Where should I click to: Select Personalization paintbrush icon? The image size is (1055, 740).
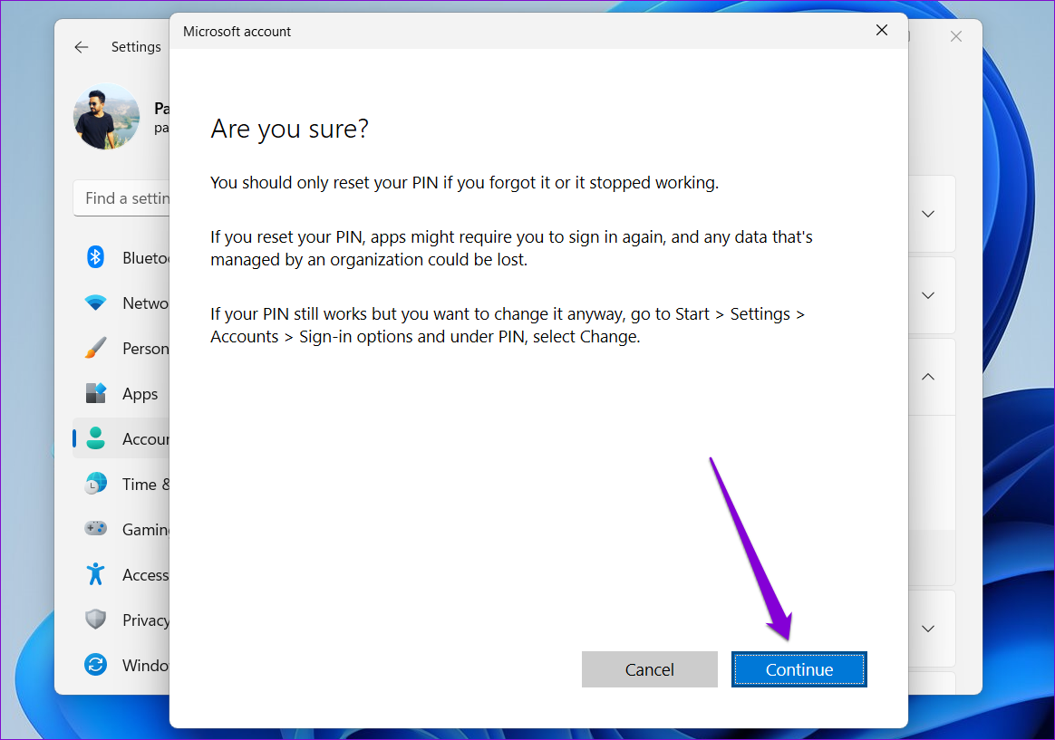pyautogui.click(x=95, y=348)
